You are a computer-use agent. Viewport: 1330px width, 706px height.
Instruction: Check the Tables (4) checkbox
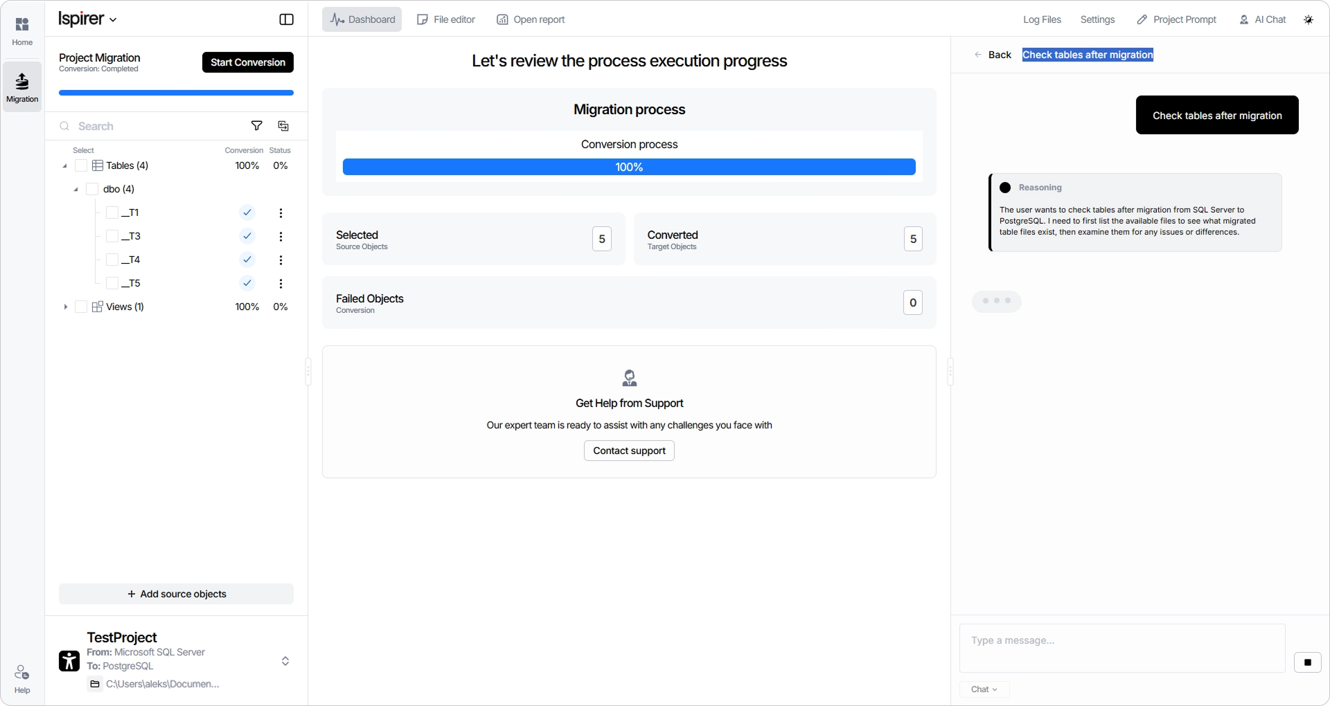(x=81, y=165)
